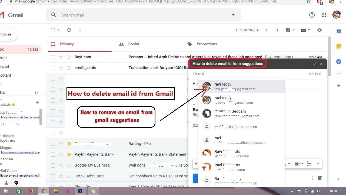Screen dimensions: 346x195
Task: Open Hangouts conversations icon
Action: pyautogui.click(x=16, y=183)
